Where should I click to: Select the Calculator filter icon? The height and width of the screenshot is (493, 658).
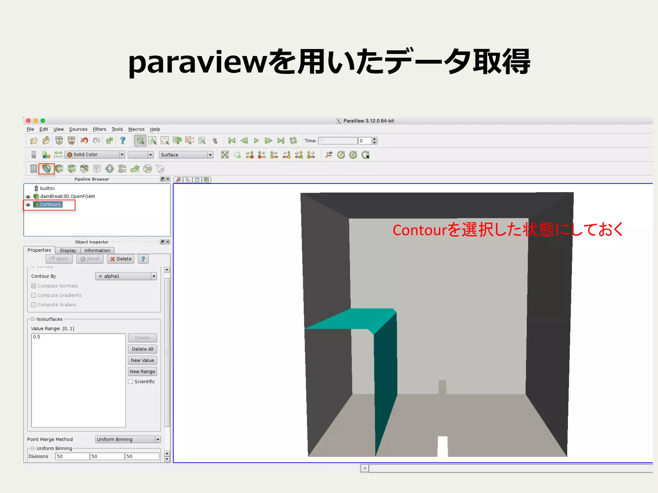(34, 169)
